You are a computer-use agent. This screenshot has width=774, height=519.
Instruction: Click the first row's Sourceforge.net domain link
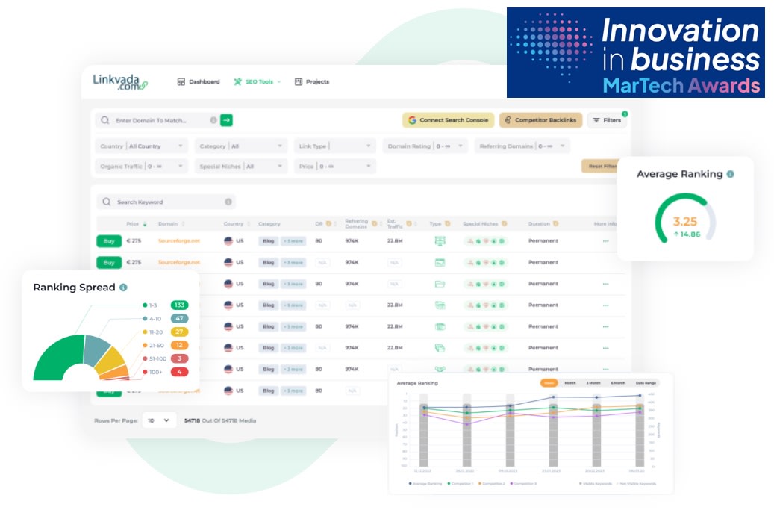click(179, 241)
